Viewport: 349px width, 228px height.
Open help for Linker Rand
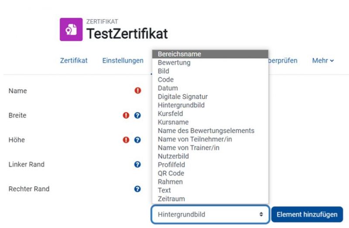pos(138,164)
